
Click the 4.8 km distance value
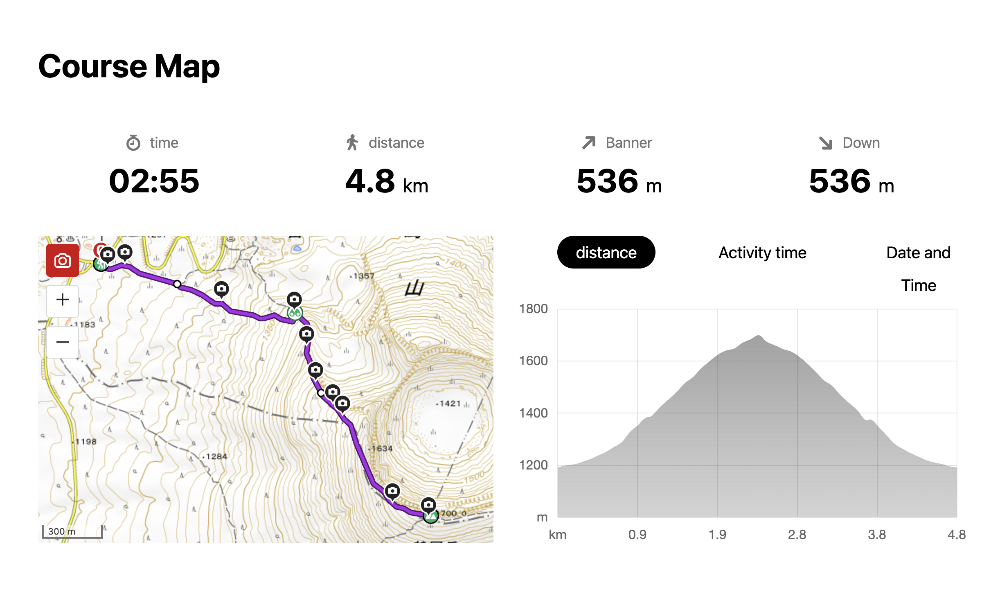(386, 181)
